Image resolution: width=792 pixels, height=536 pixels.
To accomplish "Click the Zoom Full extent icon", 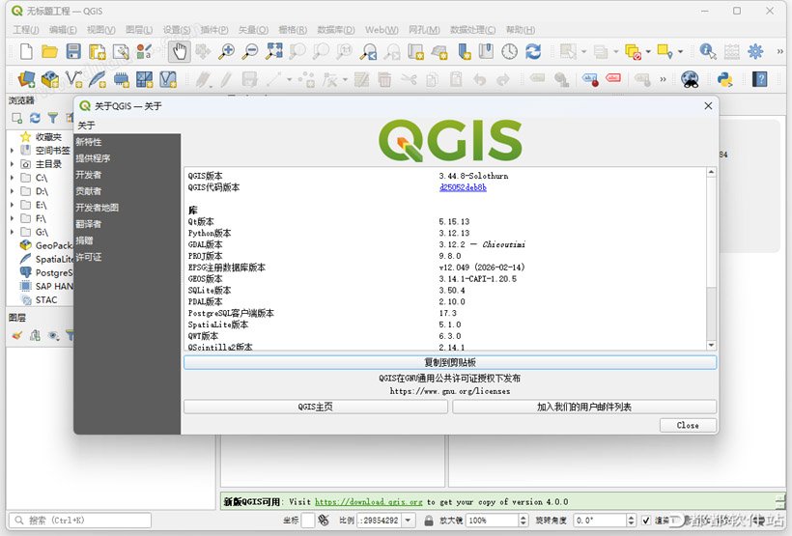I will (x=274, y=51).
